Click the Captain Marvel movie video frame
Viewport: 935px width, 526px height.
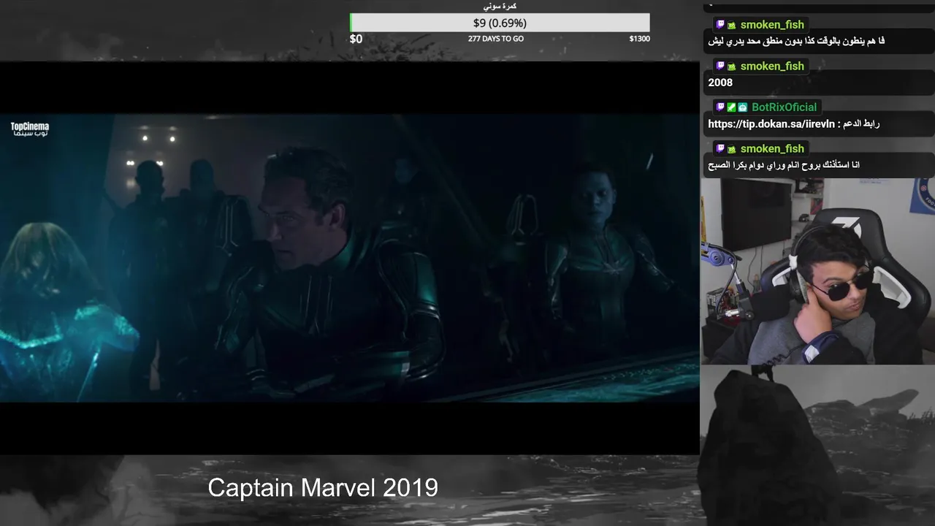tap(350, 257)
